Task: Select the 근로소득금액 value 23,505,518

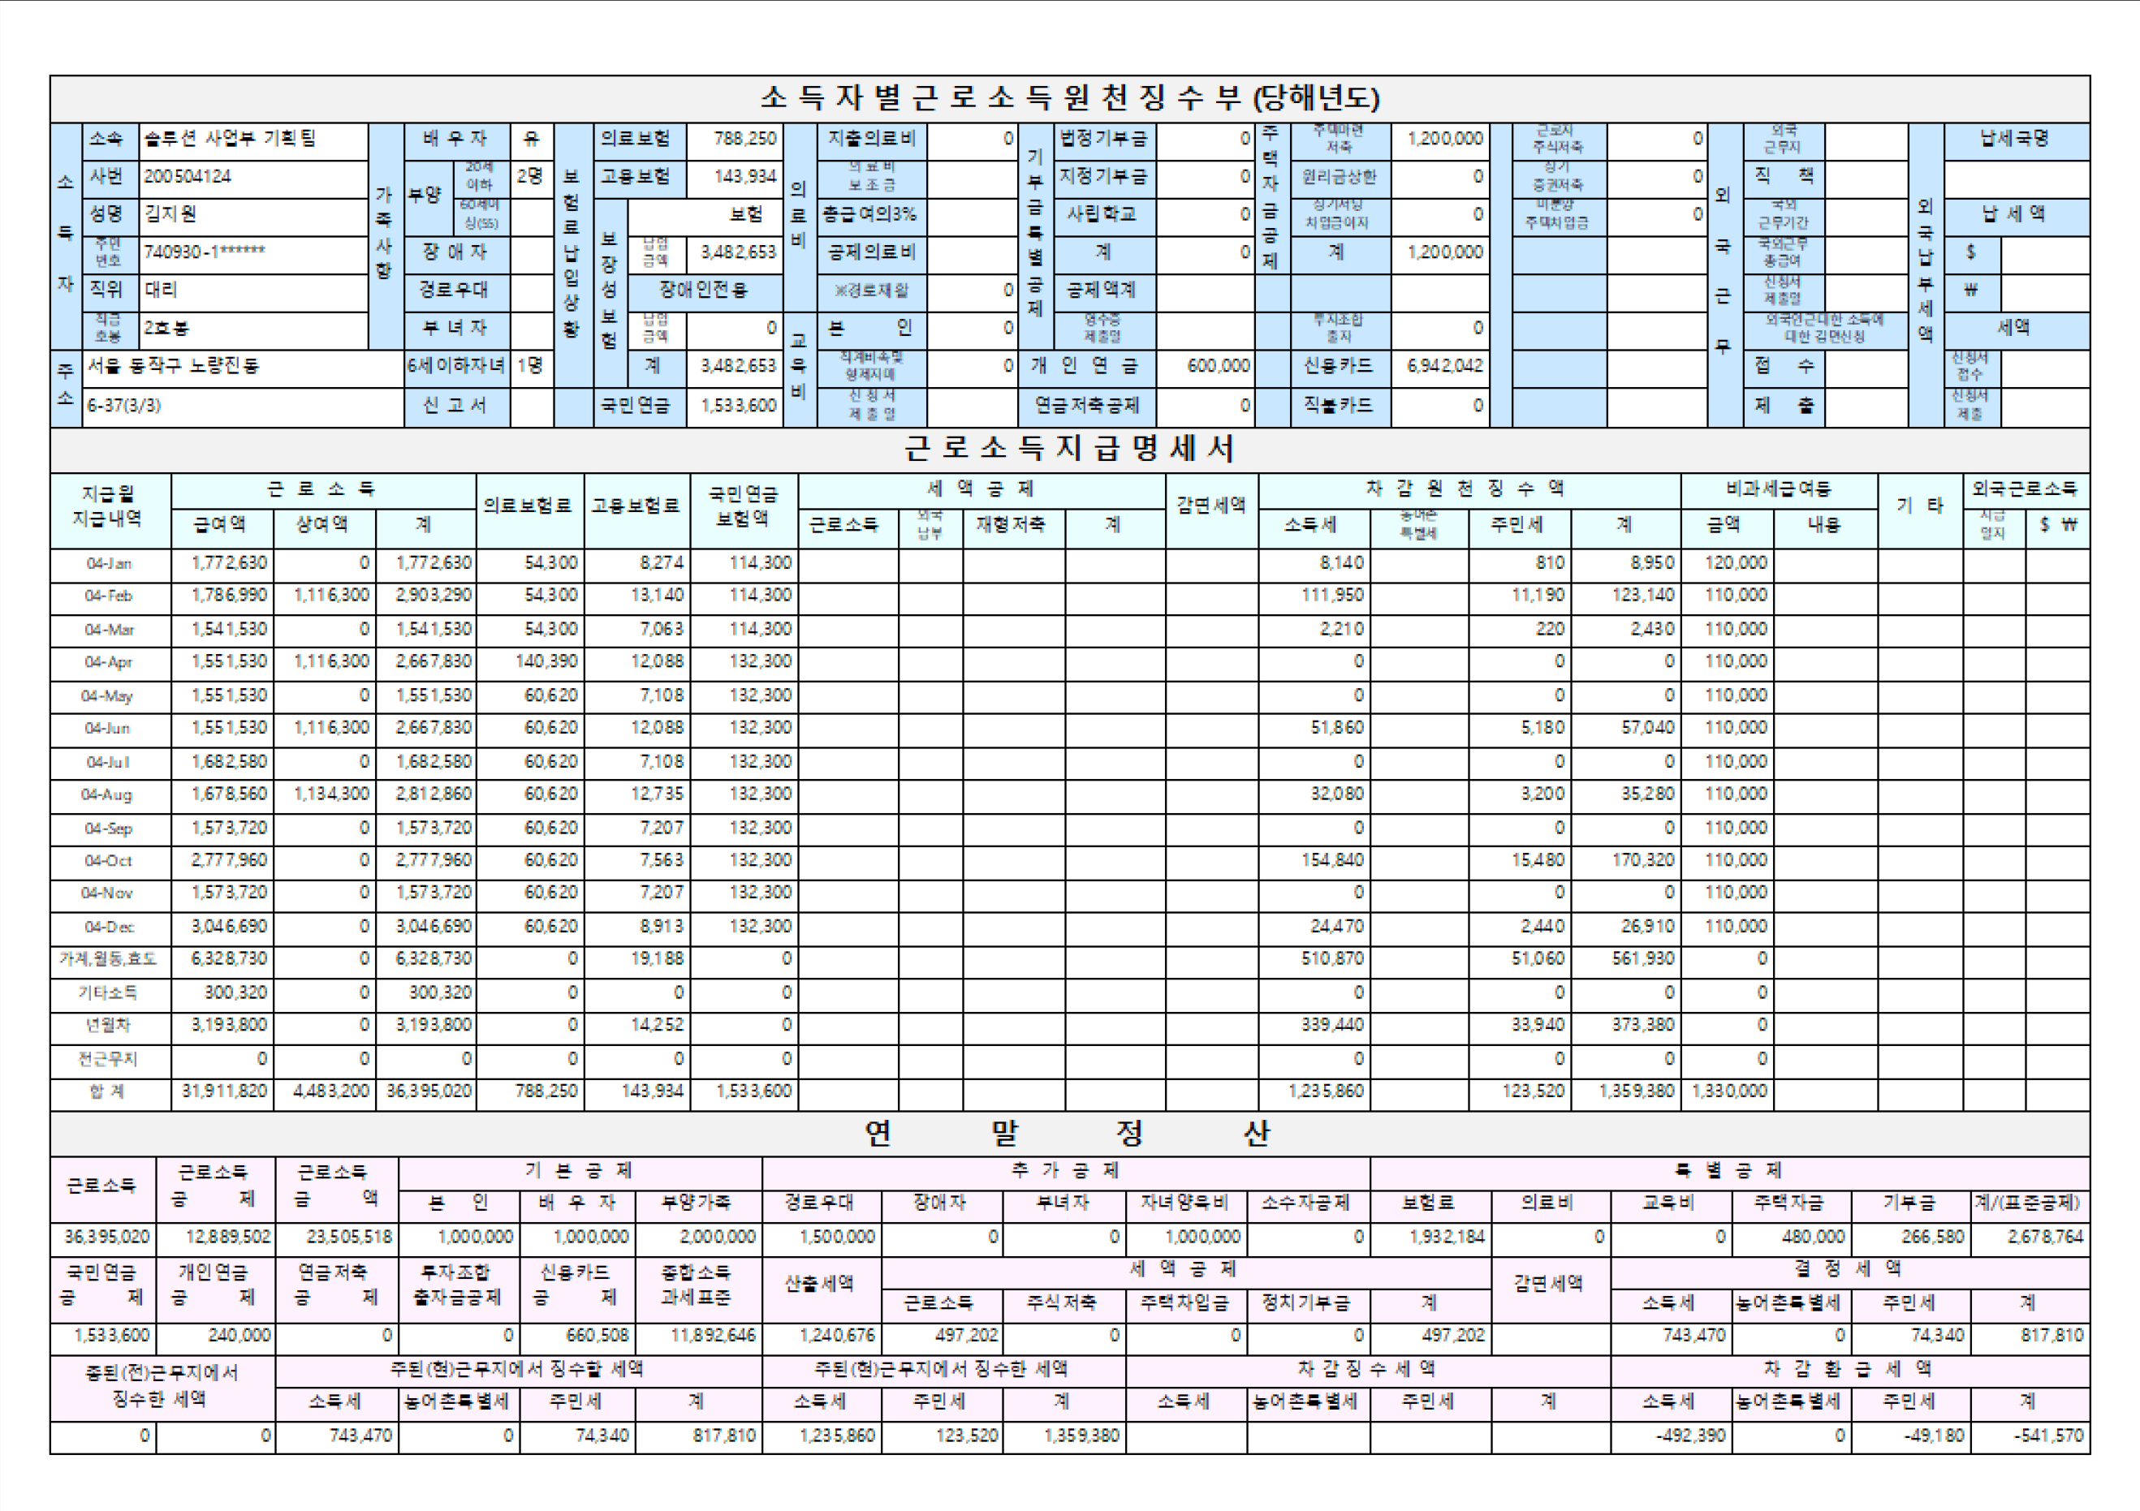Action: point(350,1238)
